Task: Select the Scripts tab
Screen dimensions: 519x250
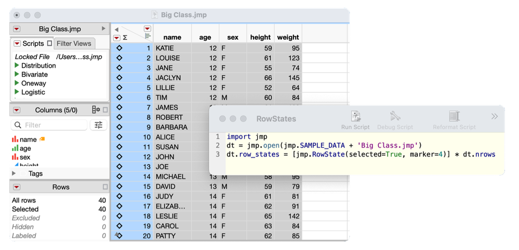Action: pos(33,44)
